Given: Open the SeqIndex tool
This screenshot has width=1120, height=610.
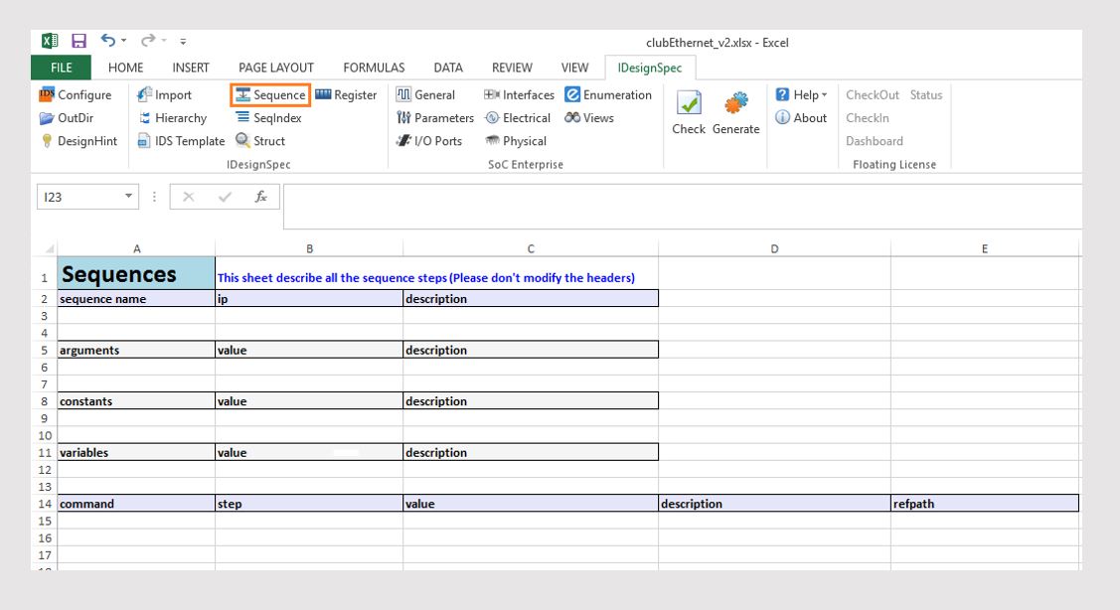Looking at the screenshot, I should (268, 118).
